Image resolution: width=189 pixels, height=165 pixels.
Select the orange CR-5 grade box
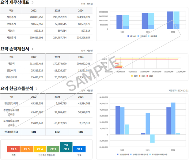27,149
